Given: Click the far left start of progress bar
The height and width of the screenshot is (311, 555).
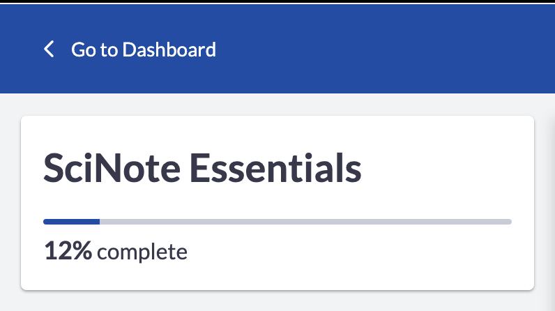Looking at the screenshot, I should pos(45,222).
